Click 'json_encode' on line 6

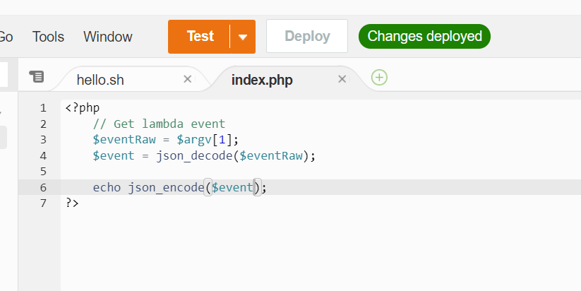pyautogui.click(x=166, y=188)
